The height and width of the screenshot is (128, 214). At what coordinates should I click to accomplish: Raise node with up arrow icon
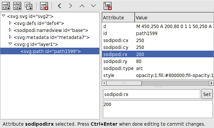point(82,6)
